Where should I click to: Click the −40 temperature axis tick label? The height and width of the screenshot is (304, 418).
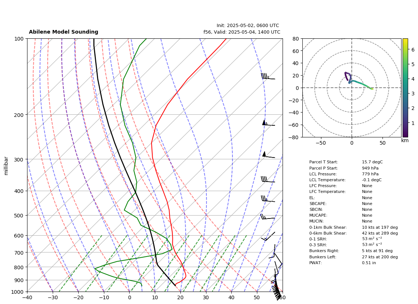click(27, 297)
